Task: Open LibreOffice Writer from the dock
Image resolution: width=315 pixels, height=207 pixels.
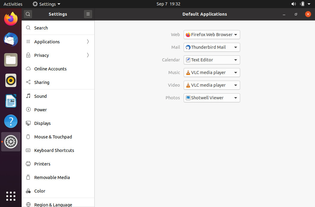Action: coord(11,101)
